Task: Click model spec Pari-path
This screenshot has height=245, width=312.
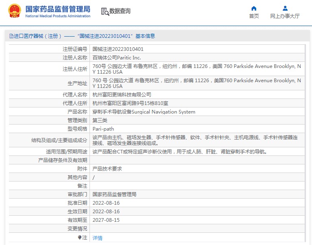Action: pyautogui.click(x=103, y=129)
